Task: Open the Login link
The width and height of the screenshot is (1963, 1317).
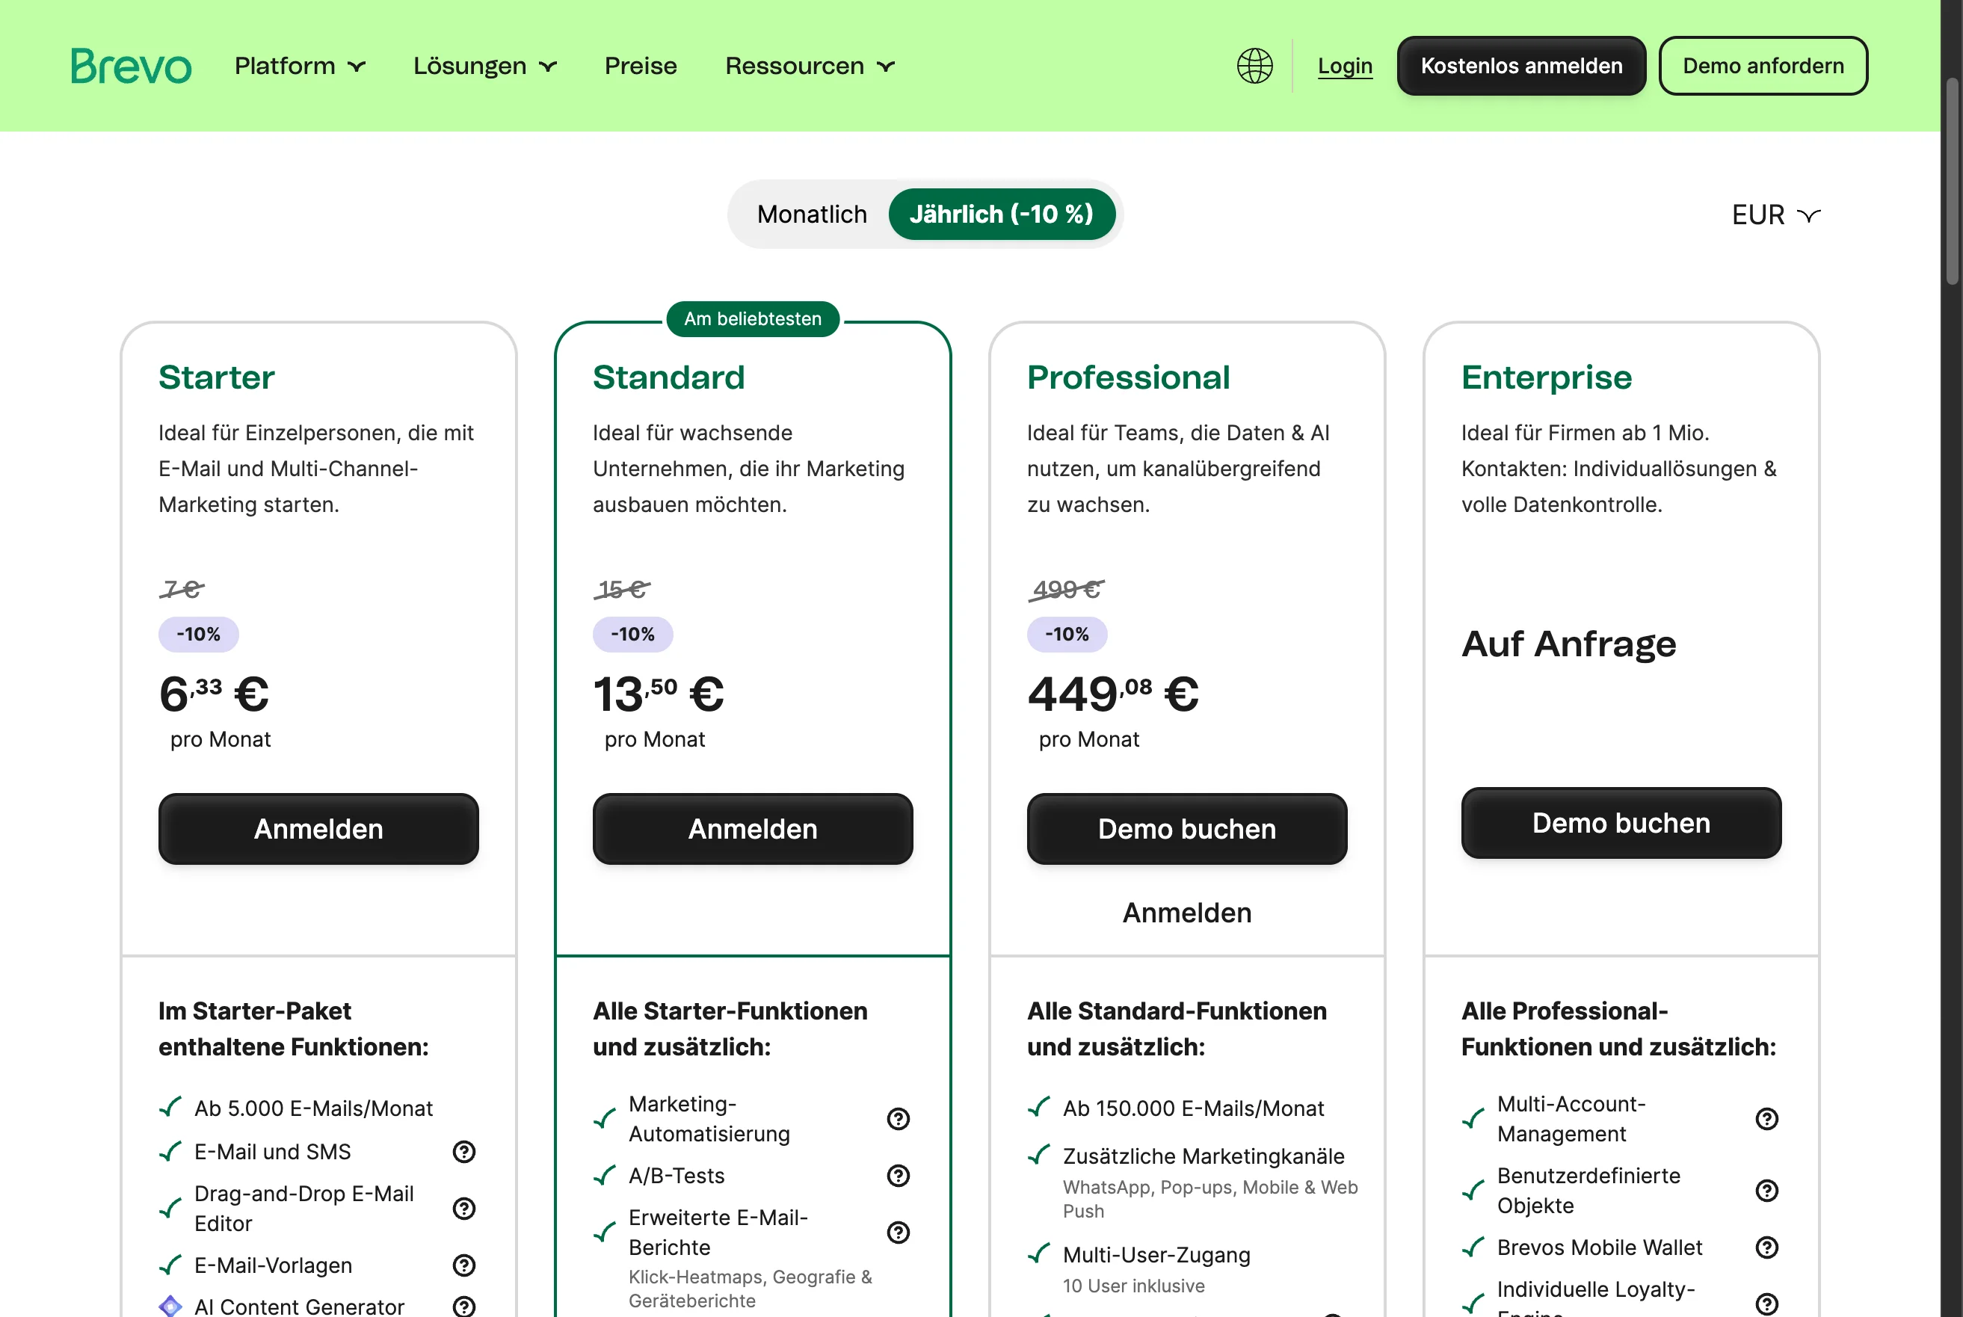Action: click(1344, 66)
